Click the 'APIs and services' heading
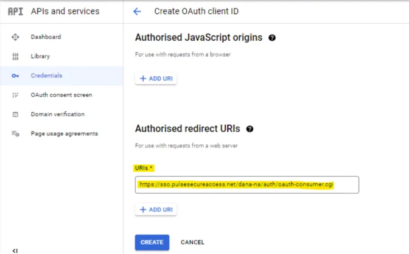The height and width of the screenshot is (254, 409). [x=65, y=11]
